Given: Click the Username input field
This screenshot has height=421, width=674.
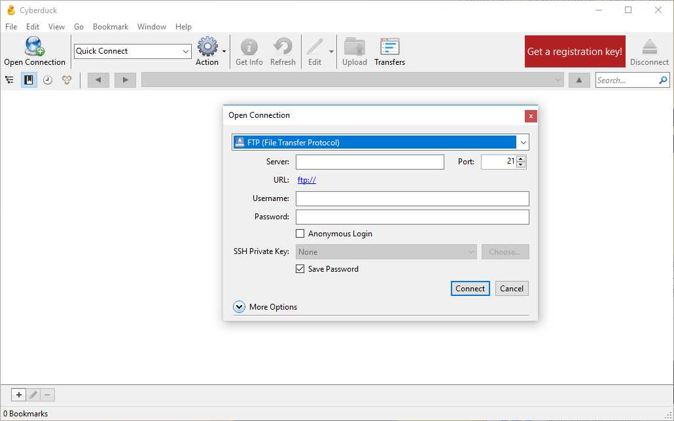Looking at the screenshot, I should [412, 198].
